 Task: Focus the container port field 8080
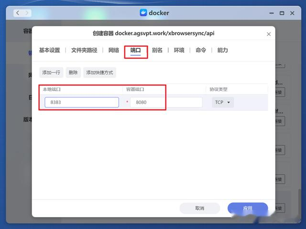(x=166, y=102)
